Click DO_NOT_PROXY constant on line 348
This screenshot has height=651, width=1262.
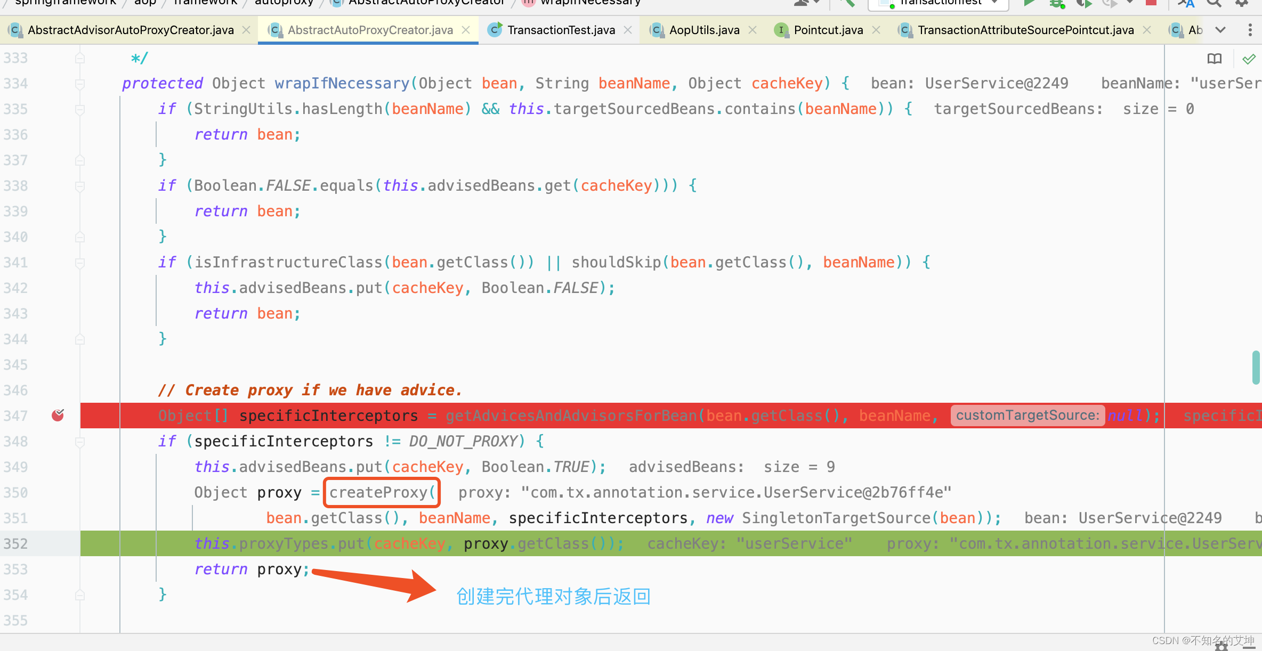point(464,442)
